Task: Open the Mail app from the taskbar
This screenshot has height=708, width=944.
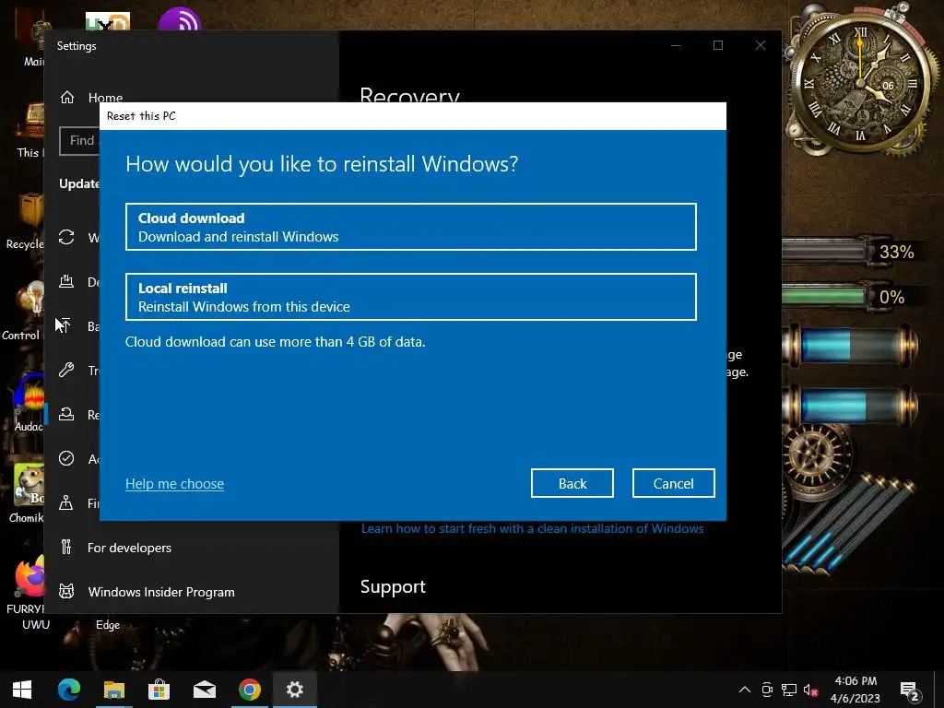Action: (x=205, y=690)
